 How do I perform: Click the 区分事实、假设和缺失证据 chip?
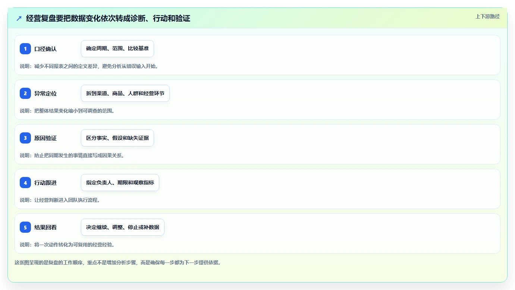[117, 138]
